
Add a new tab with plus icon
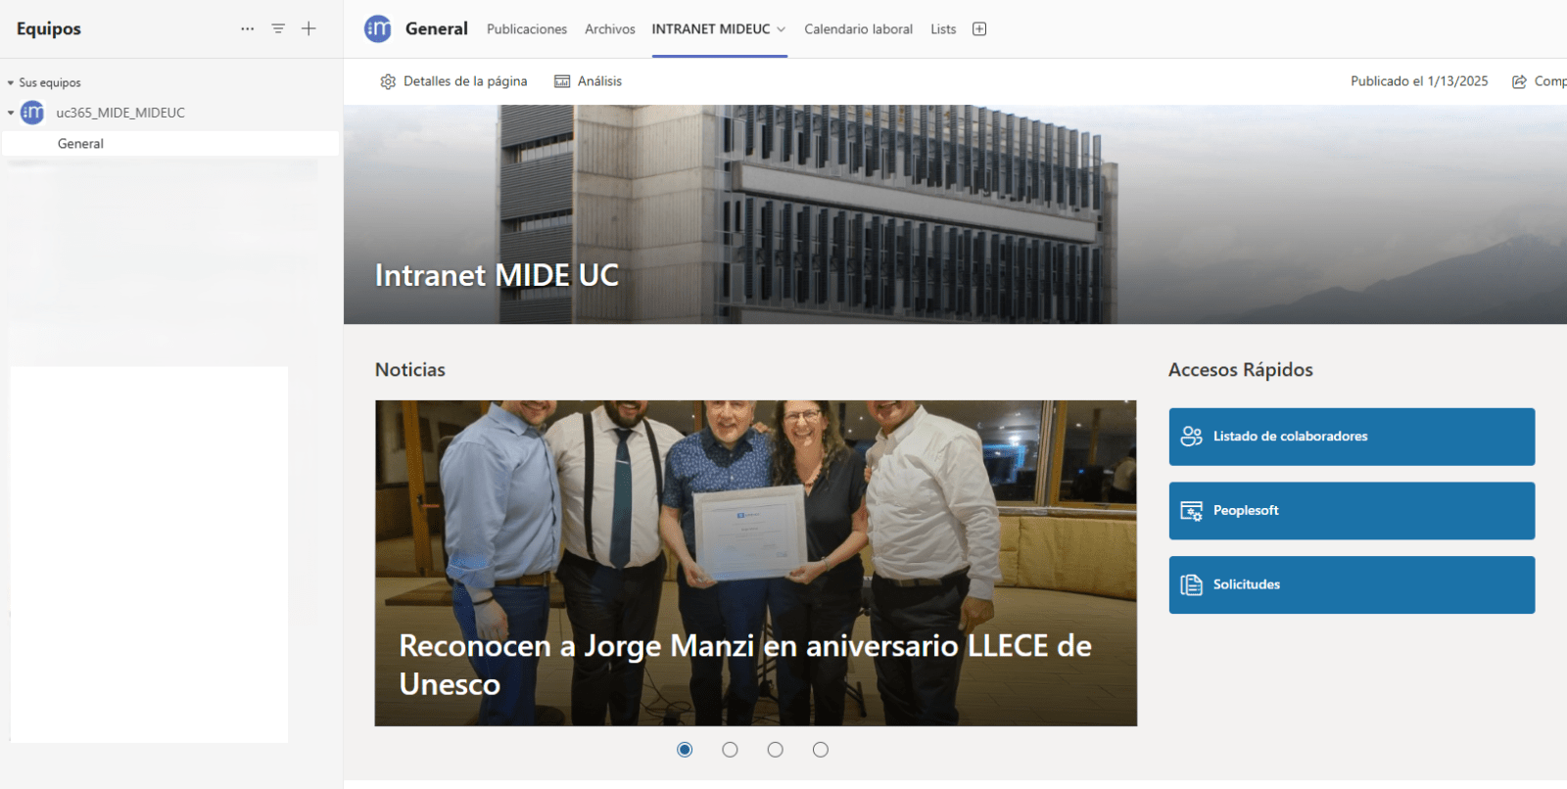pos(979,29)
